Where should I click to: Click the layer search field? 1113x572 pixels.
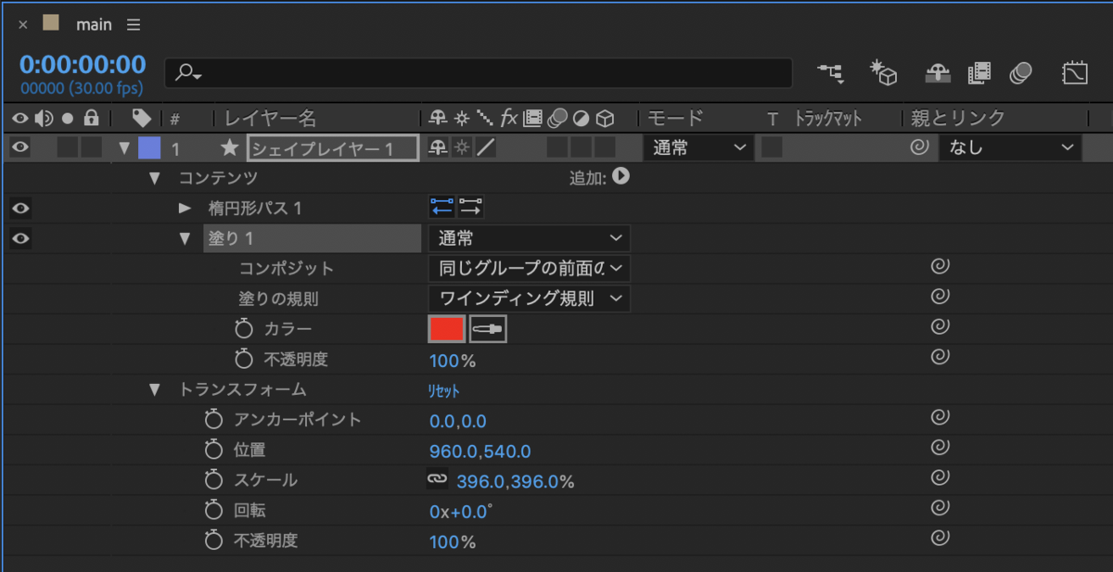[x=478, y=73]
